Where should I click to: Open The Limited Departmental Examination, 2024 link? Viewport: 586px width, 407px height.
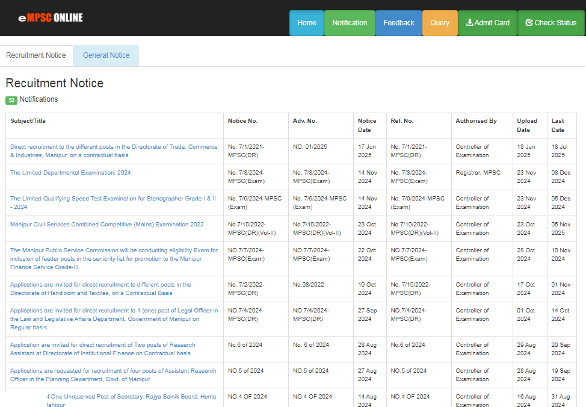click(x=70, y=173)
